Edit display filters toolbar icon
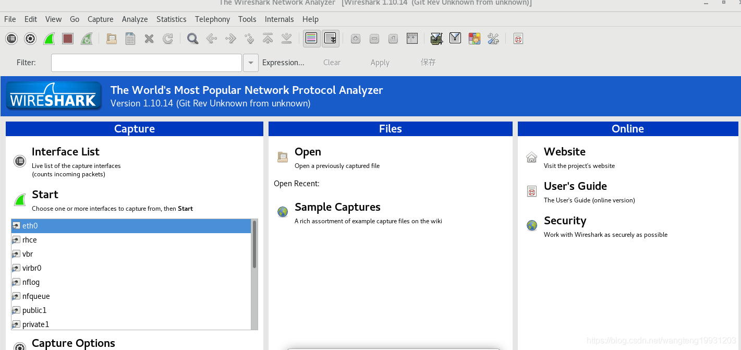The width and height of the screenshot is (741, 350). point(455,39)
